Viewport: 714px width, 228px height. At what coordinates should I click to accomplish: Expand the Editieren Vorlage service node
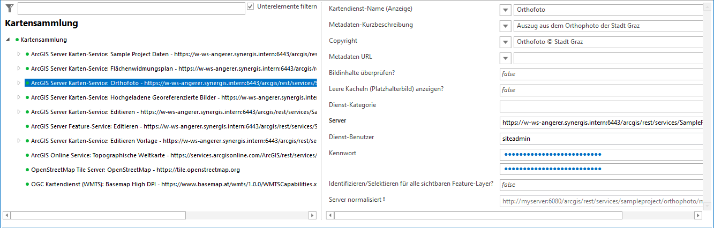pos(19,141)
